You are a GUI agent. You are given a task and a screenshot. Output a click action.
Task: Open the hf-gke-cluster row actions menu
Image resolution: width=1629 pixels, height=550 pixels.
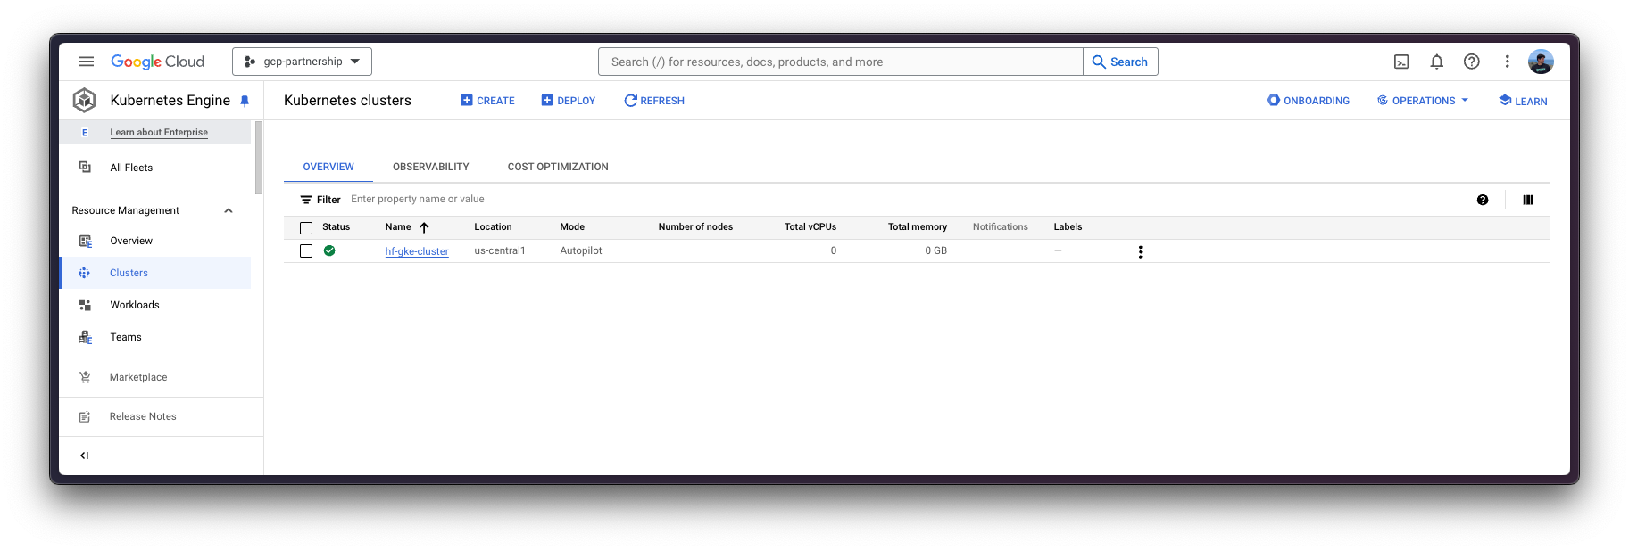pyautogui.click(x=1140, y=251)
